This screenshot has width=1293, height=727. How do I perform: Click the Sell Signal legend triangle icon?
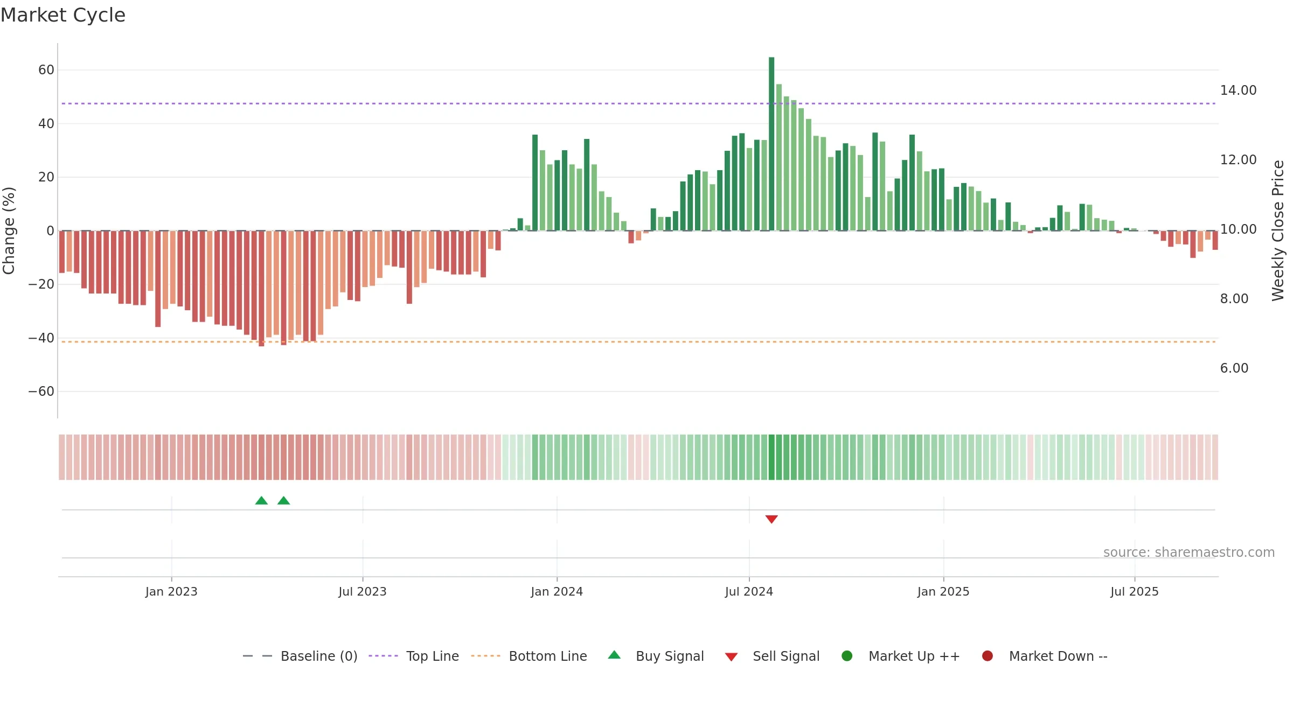(x=731, y=657)
